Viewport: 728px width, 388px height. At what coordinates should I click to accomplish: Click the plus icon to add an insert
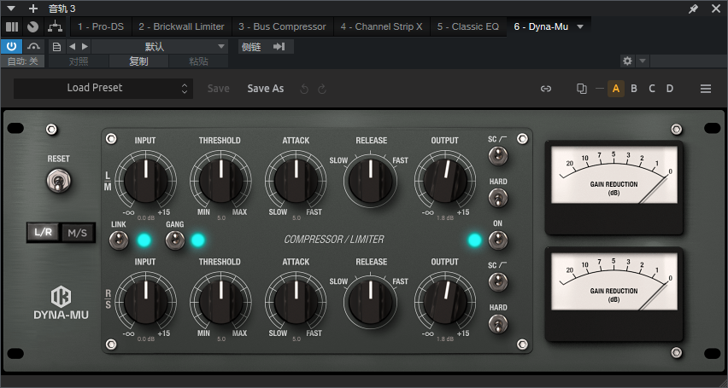click(x=33, y=9)
